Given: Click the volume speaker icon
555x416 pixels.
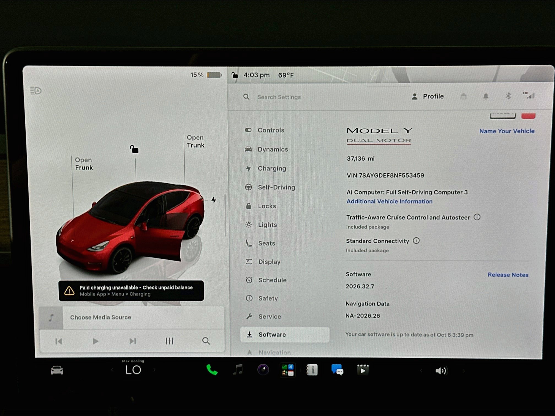Looking at the screenshot, I should [x=441, y=371].
